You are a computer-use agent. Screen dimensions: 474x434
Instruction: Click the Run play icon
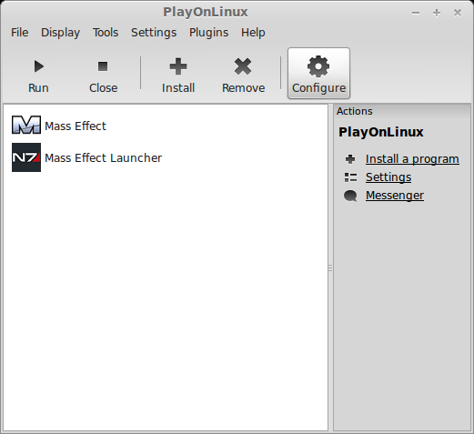pos(39,66)
